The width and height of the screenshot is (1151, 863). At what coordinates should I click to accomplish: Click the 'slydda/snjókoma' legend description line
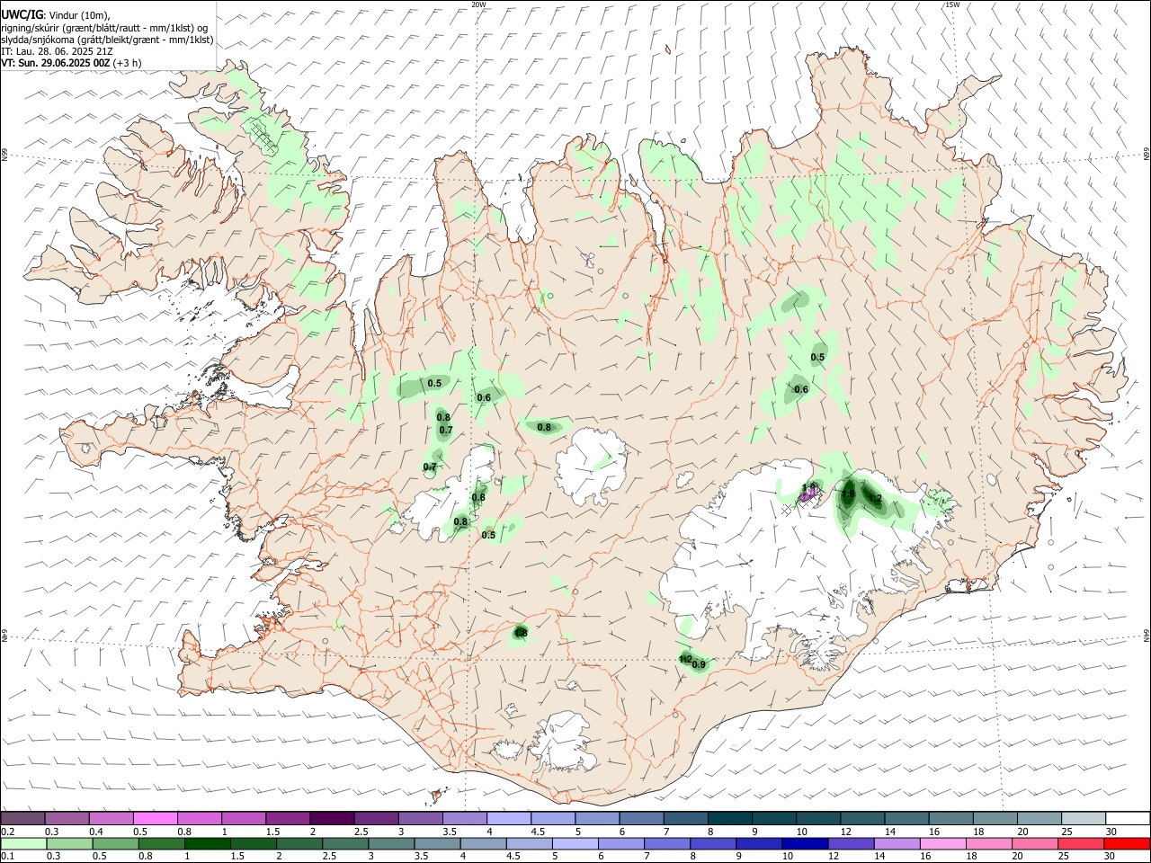107,40
